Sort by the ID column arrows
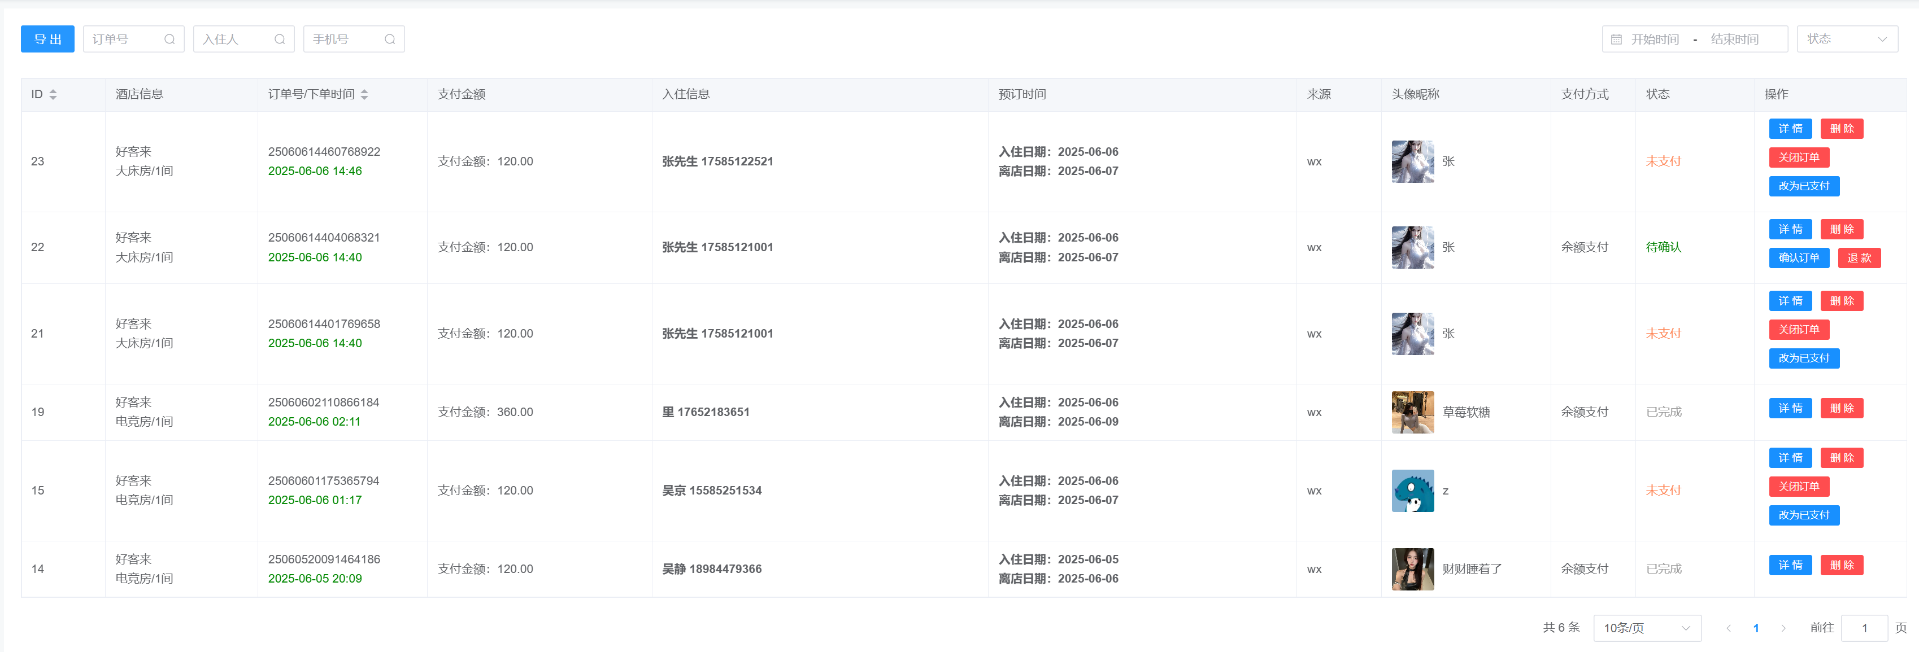1919x652 pixels. pos(53,94)
